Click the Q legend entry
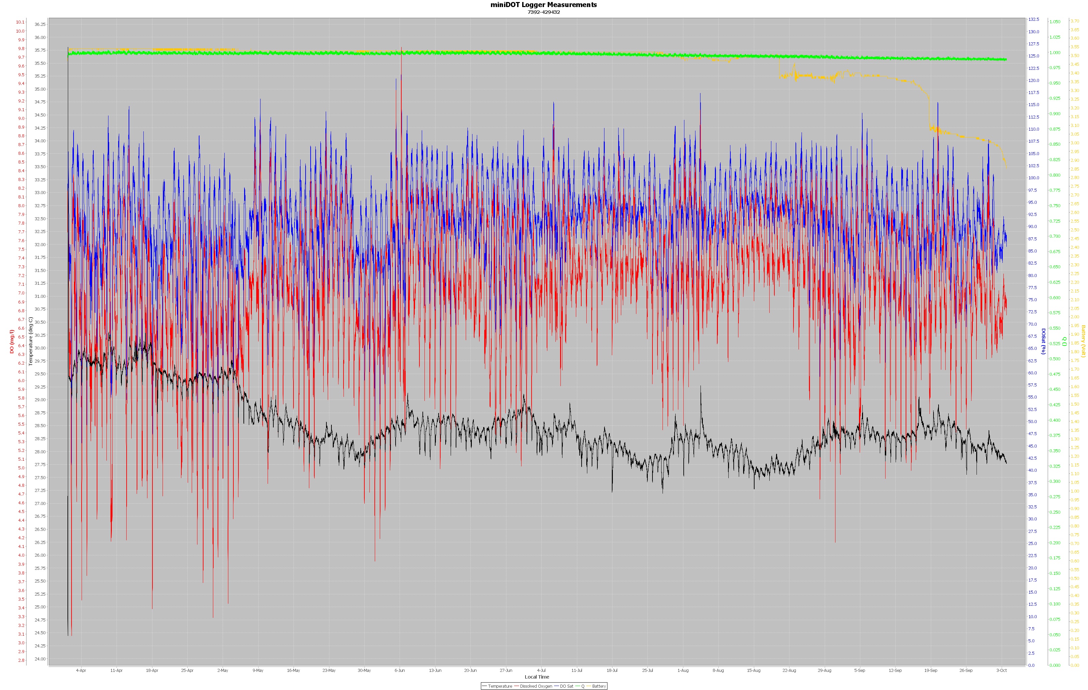 pos(582,686)
